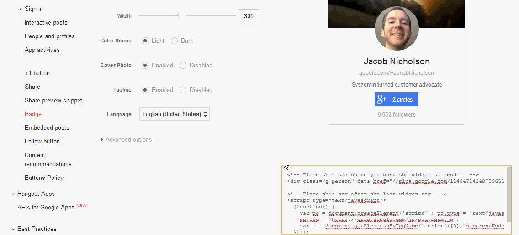Expand Advanced options

126,140
